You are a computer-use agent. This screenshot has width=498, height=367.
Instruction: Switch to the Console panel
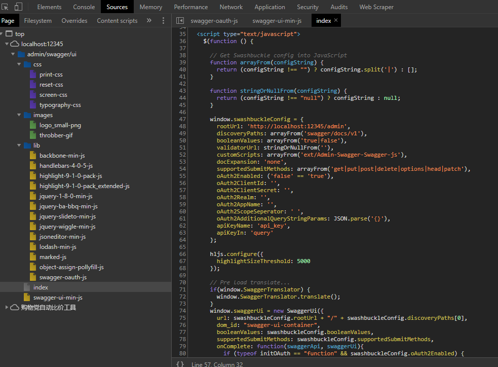coord(84,7)
